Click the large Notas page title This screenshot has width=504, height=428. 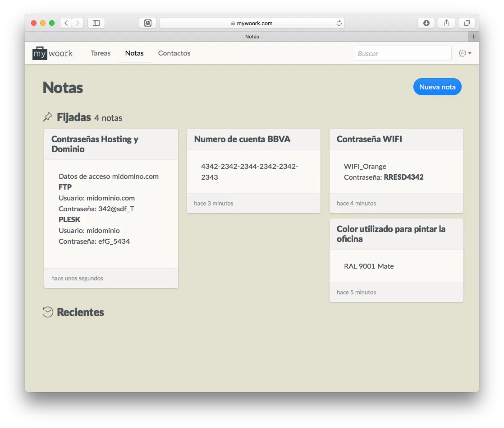[x=63, y=88]
